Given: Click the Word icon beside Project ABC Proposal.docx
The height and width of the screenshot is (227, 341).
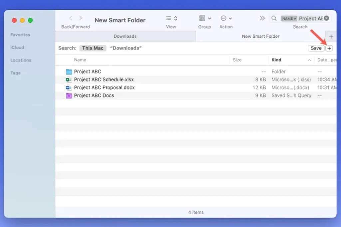Looking at the screenshot, I should coord(69,87).
